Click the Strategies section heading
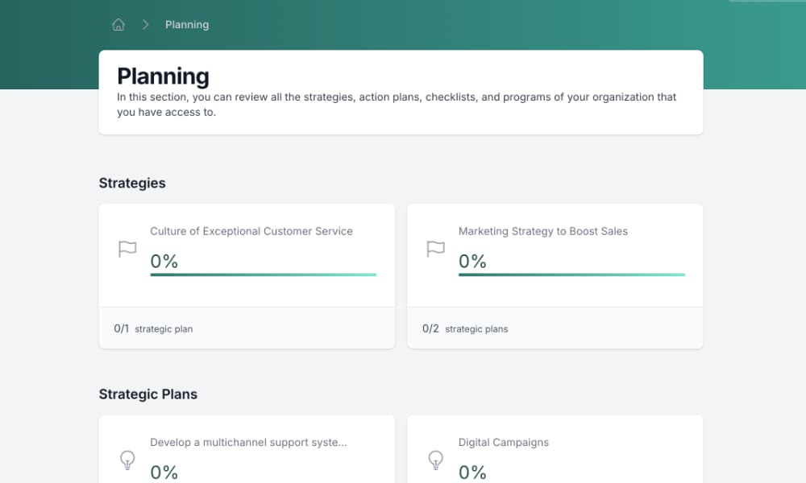Screen dimensions: 806x483 click(132, 184)
